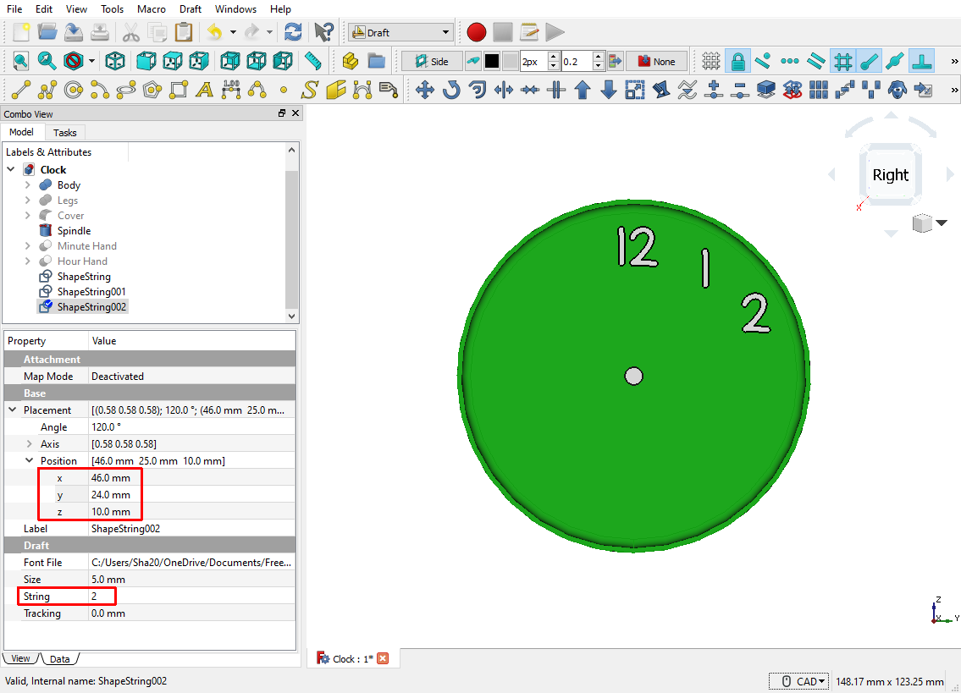This screenshot has width=961, height=693.
Task: Toggle snap to grid
Action: coord(843,61)
